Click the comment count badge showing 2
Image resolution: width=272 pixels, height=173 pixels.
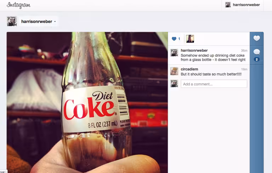[256, 60]
